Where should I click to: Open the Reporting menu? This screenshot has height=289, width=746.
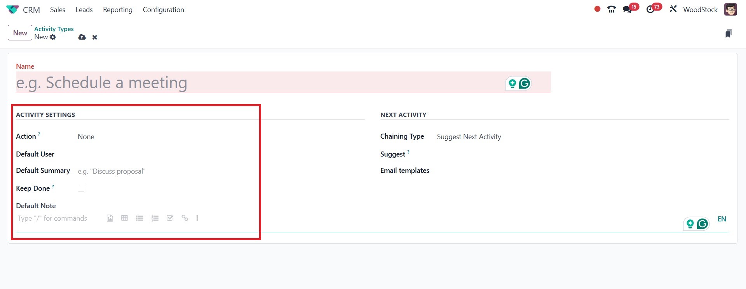point(117,10)
